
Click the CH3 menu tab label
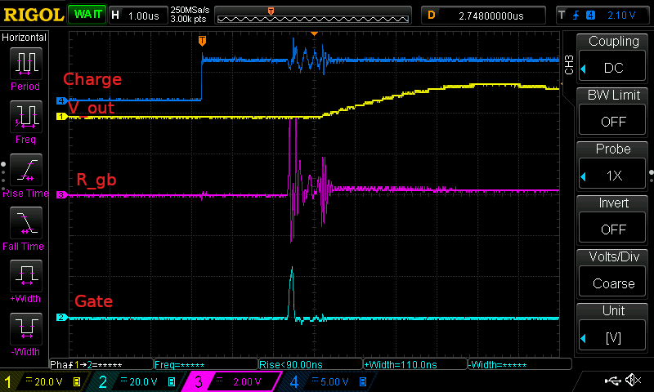(569, 65)
